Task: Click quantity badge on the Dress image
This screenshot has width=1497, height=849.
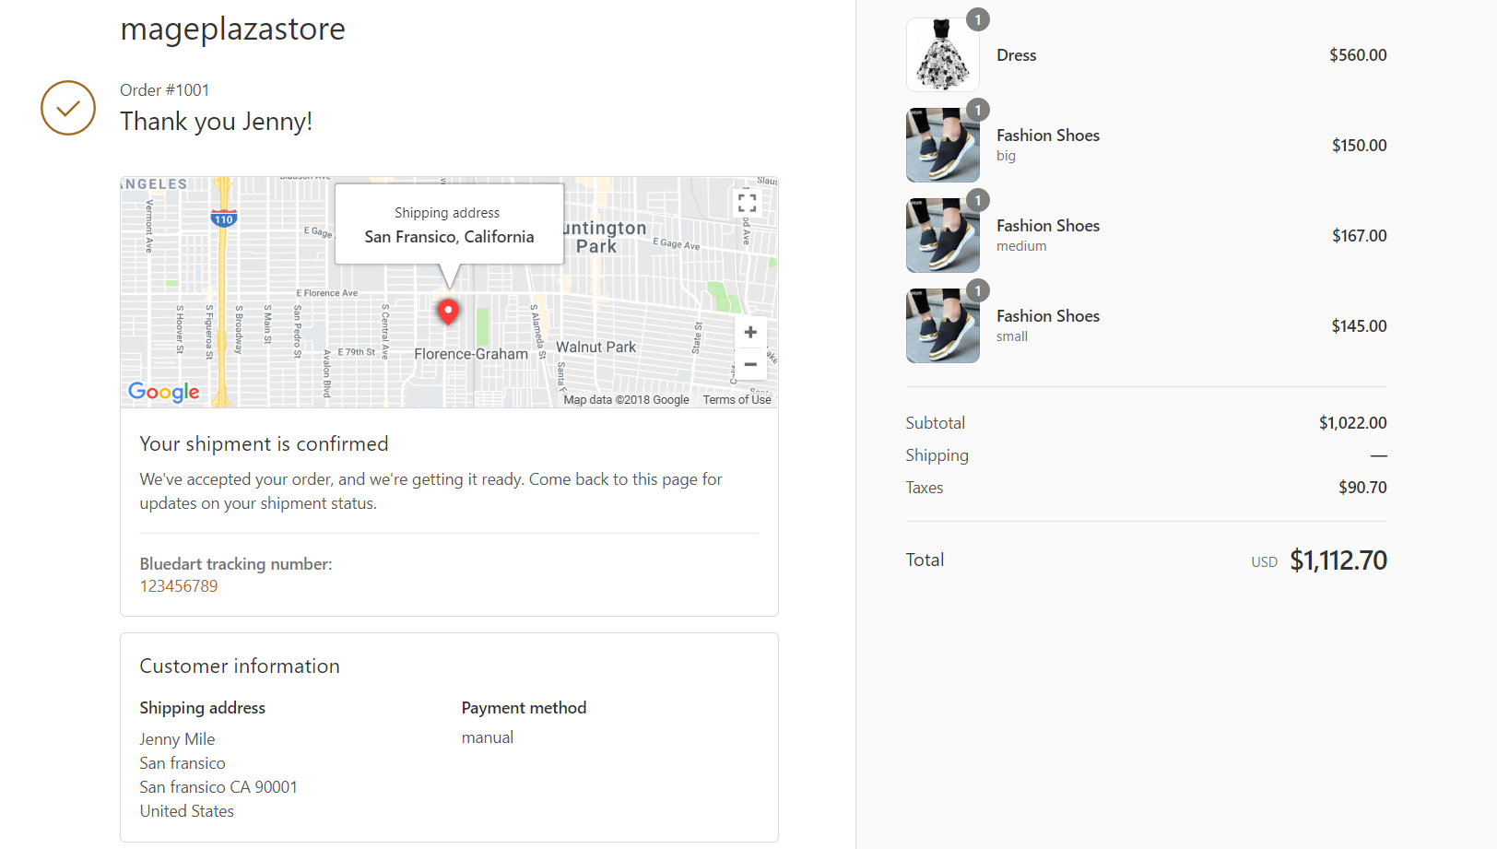Action: coord(978,19)
